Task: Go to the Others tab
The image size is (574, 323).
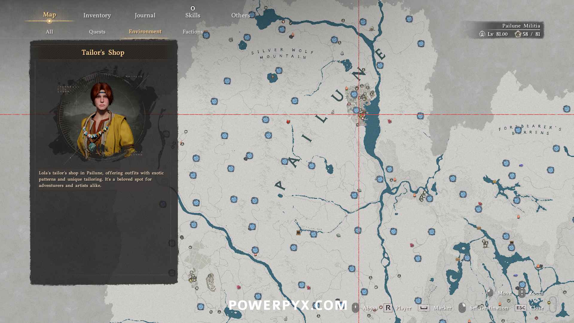Action: [x=240, y=15]
